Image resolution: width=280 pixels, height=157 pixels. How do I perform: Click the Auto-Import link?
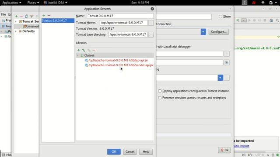[241, 146]
